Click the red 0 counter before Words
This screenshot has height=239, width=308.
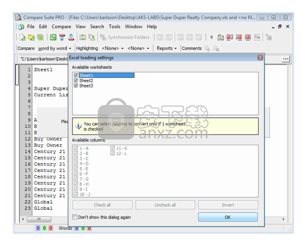(x=50, y=228)
